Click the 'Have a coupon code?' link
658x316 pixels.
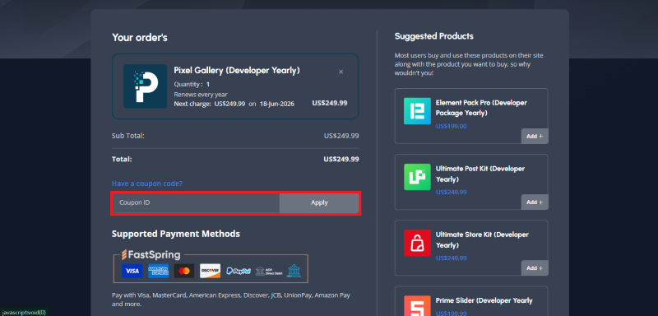[147, 184]
